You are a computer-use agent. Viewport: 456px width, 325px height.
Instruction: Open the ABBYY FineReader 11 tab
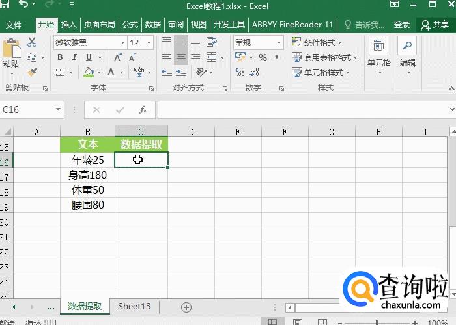click(x=292, y=25)
